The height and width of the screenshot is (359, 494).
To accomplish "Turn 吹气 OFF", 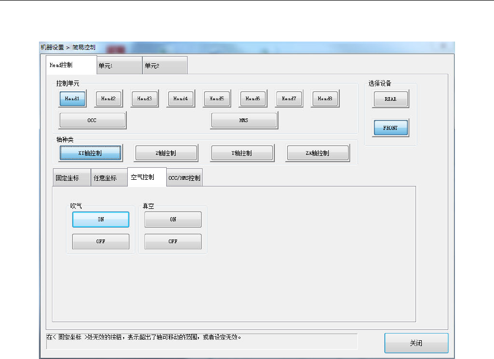I will pyautogui.click(x=101, y=242).
